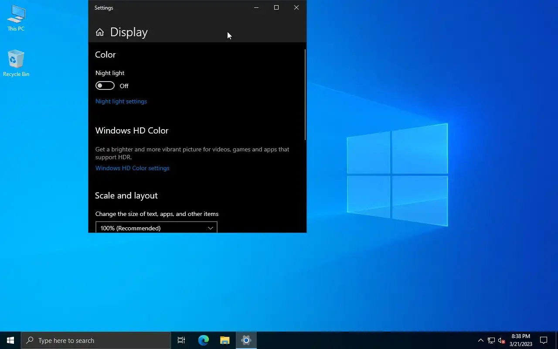Click the Scale and layout heading

tap(126, 195)
